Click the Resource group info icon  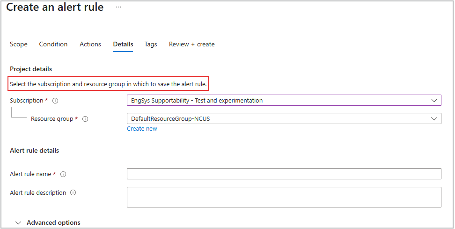coord(85,119)
